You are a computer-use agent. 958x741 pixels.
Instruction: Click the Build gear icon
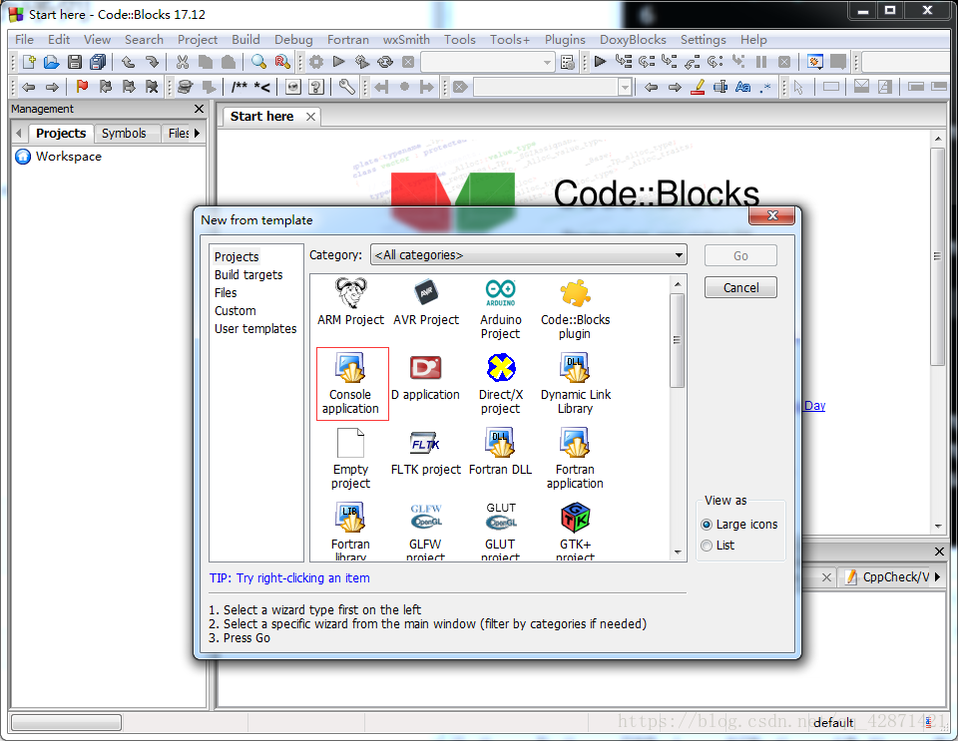(x=316, y=62)
